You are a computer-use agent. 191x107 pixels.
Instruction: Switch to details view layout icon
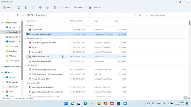coord(185,98)
